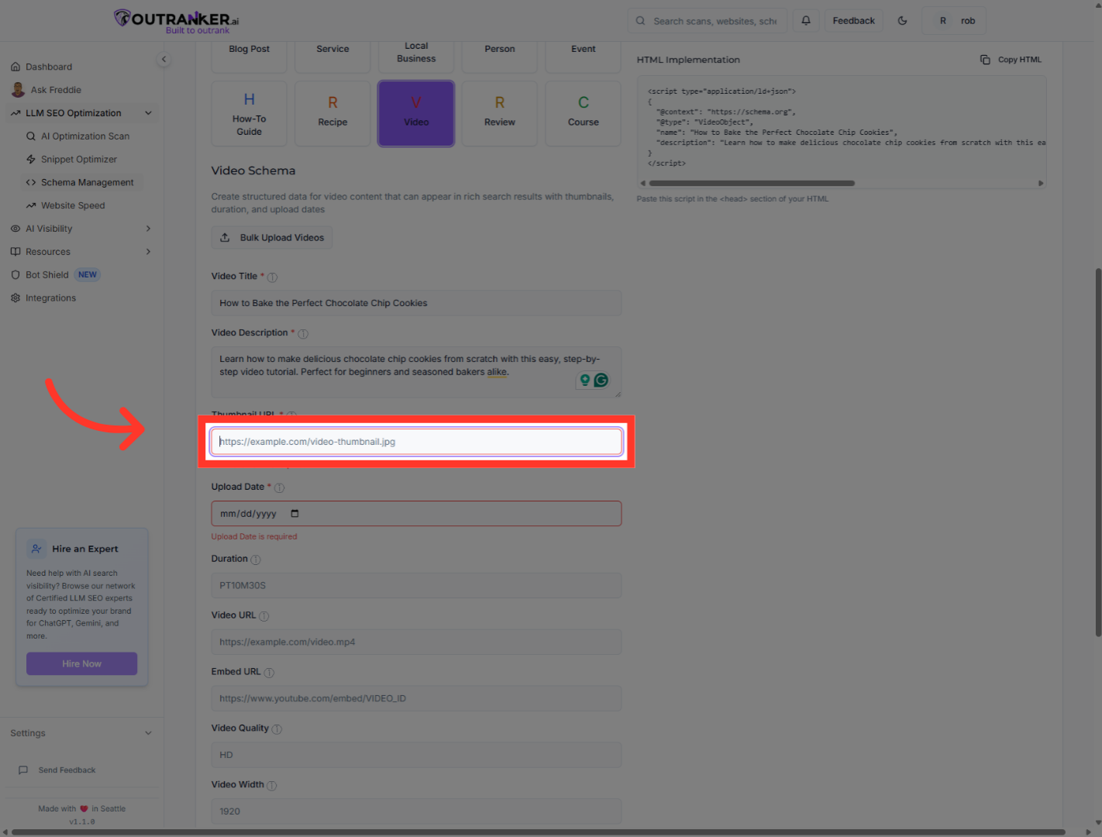Image resolution: width=1102 pixels, height=837 pixels.
Task: Switch to the Recipe schema tab
Action: coord(332,113)
